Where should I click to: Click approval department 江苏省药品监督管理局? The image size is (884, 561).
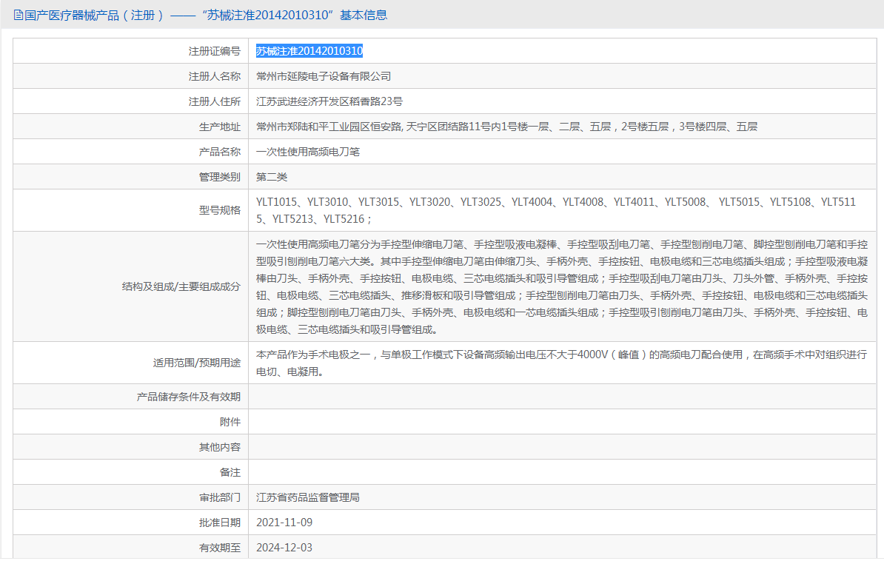point(308,497)
